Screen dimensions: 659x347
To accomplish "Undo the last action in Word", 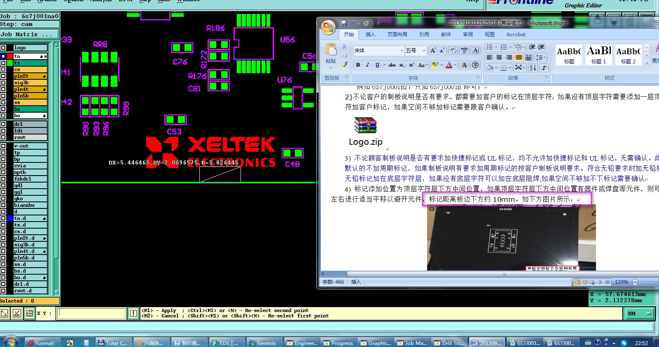I will coord(353,23).
